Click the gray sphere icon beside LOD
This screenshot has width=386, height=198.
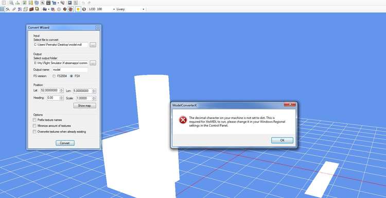pyautogui.click(x=84, y=9)
